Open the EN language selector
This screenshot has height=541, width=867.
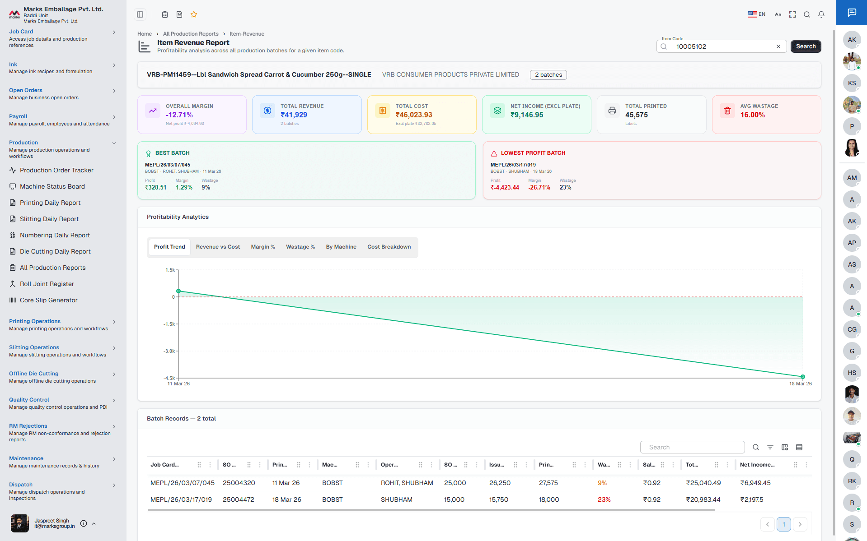pos(756,14)
